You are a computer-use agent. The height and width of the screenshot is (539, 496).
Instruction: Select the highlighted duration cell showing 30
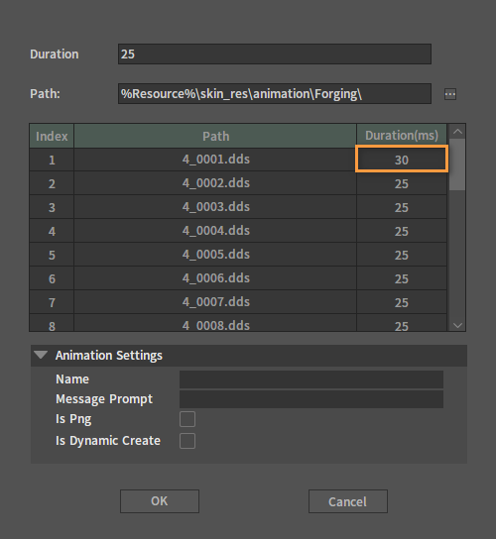pos(402,160)
